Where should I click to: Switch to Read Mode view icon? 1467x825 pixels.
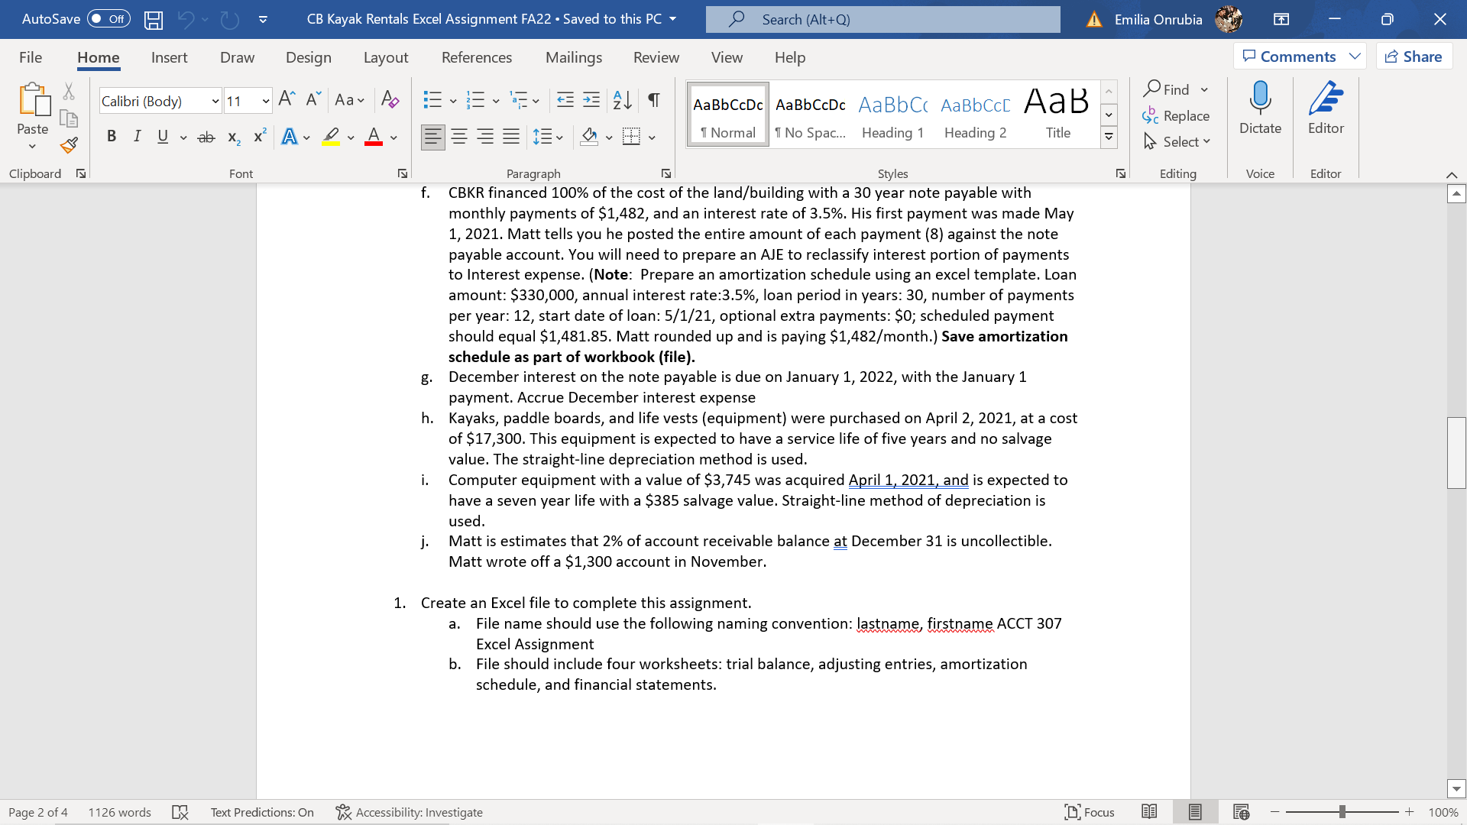point(1149,812)
